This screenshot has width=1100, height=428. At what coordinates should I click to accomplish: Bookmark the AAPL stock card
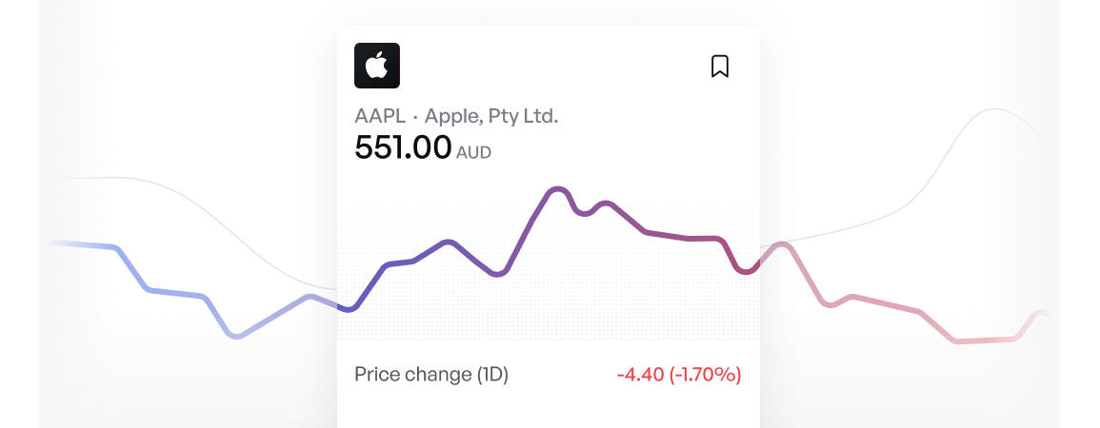[720, 67]
